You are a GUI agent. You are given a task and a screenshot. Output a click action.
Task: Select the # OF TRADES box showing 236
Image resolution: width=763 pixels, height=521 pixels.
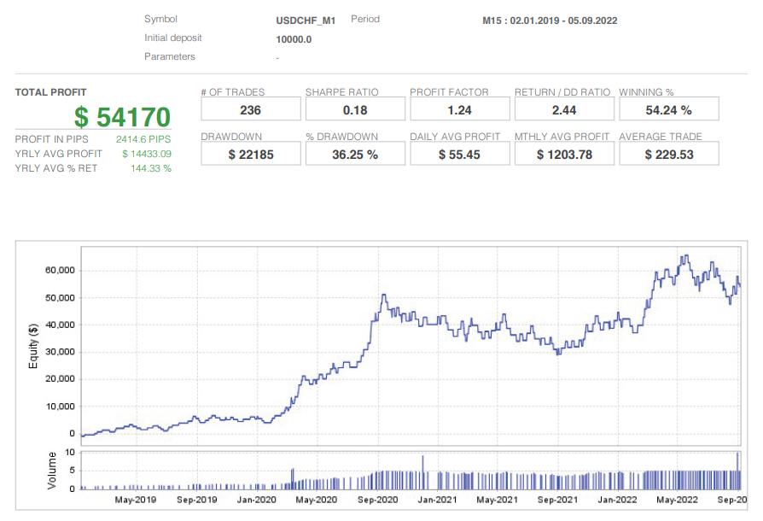pyautogui.click(x=250, y=108)
